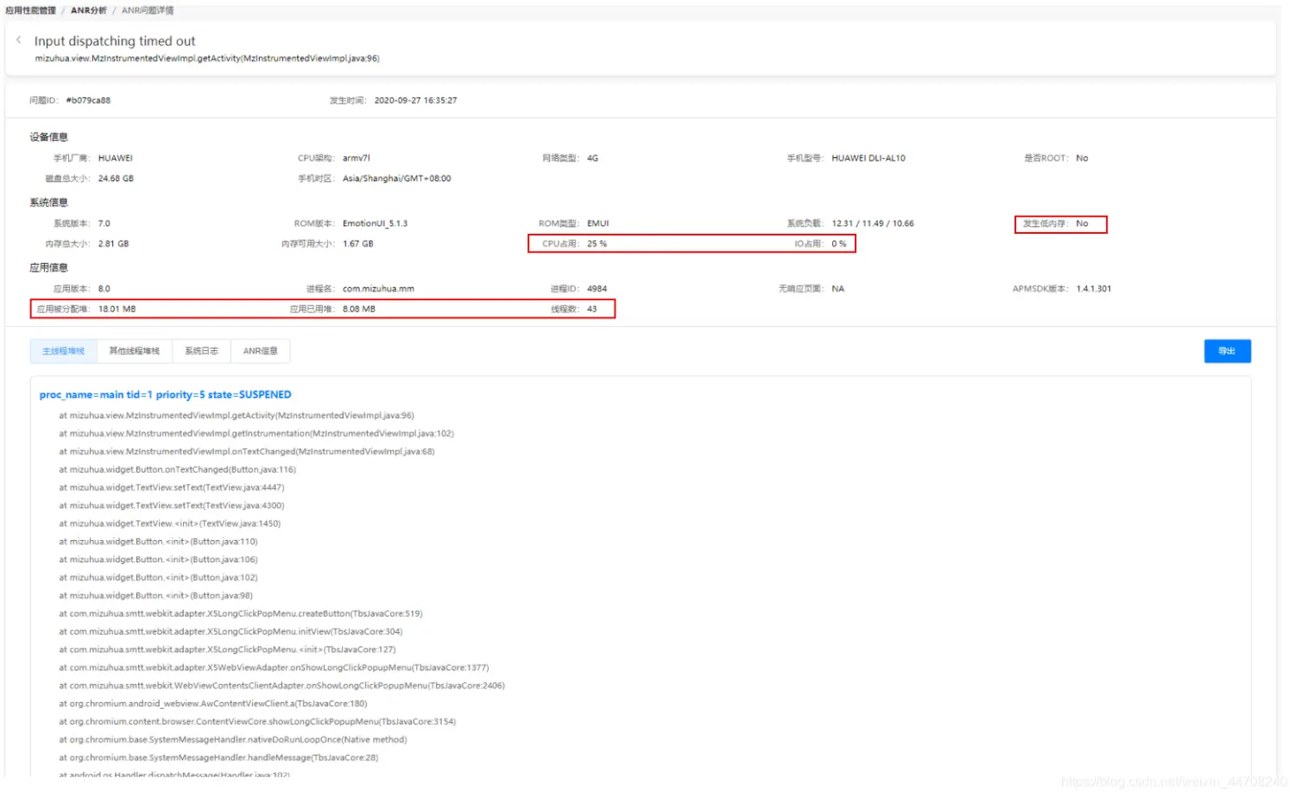Click timezone value Asia/Shanghai/GMT+08:00
The height and width of the screenshot is (797, 1295).
(396, 179)
